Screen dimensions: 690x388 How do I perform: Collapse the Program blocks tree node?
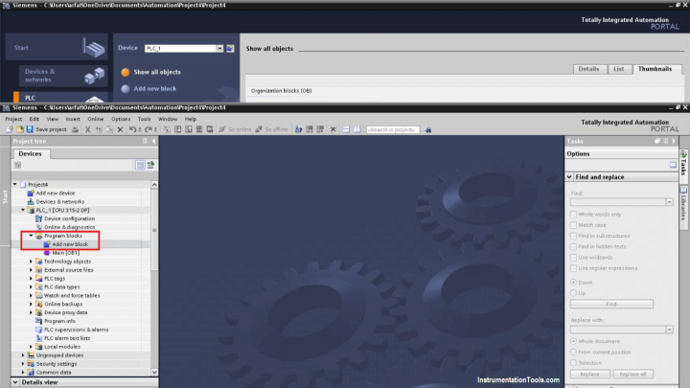(x=31, y=236)
